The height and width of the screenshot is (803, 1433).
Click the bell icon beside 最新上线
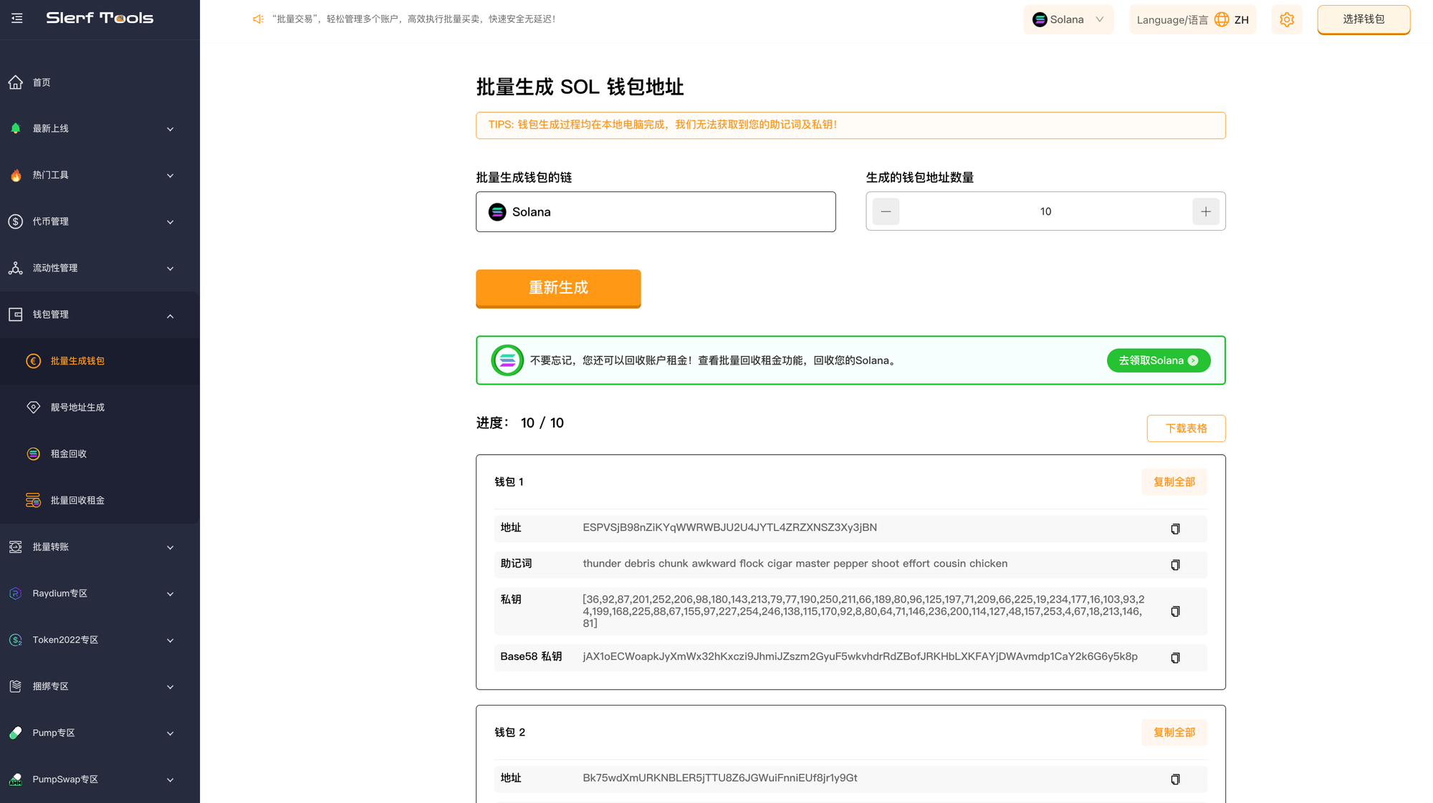coord(16,129)
